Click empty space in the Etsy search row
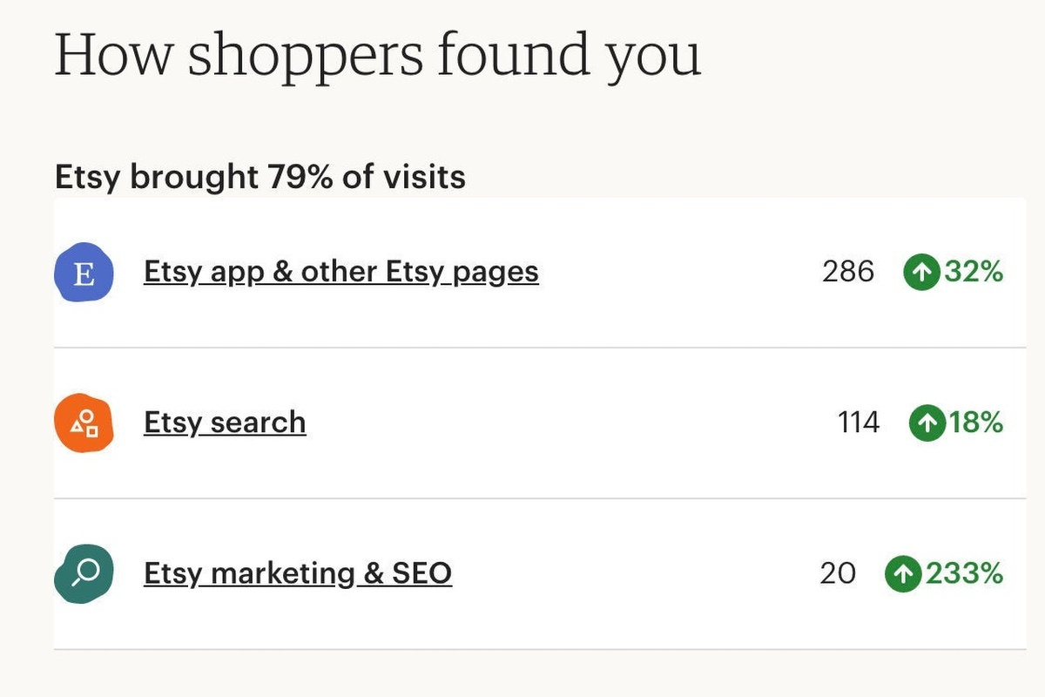This screenshot has width=1045, height=697. point(566,423)
